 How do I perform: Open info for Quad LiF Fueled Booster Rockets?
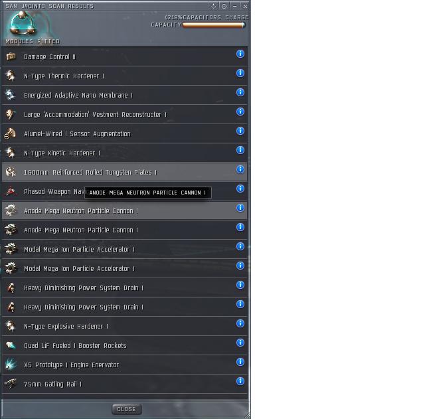point(240,343)
